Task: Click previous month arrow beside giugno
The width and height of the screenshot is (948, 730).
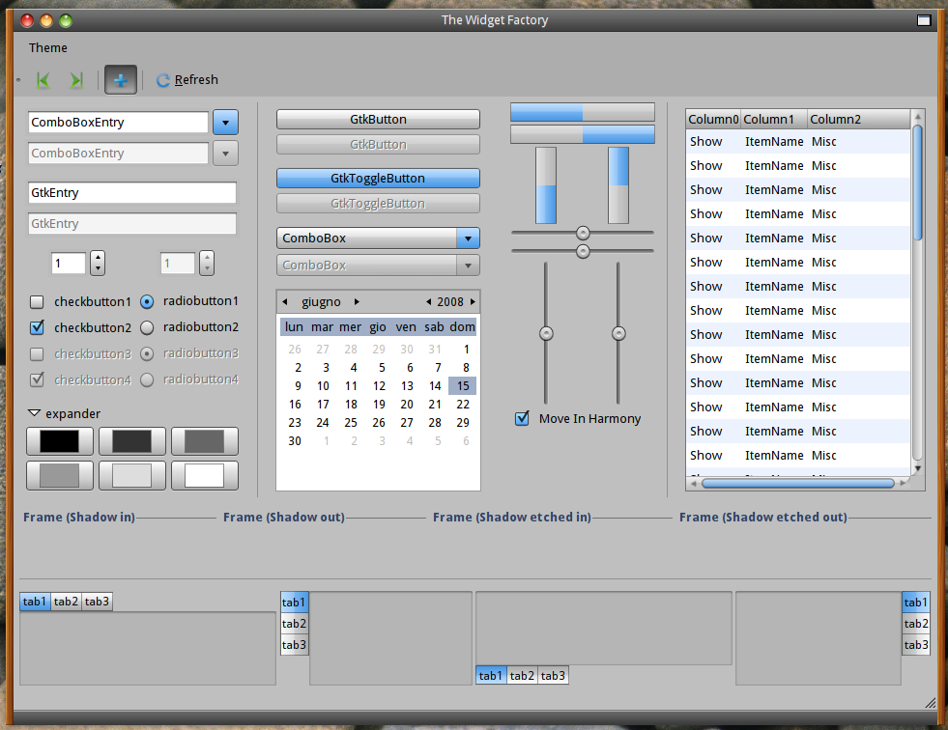Action: pos(285,301)
